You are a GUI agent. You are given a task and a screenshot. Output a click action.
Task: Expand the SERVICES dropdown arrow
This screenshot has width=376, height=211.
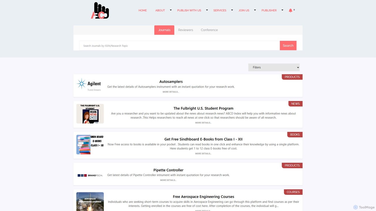(232, 10)
